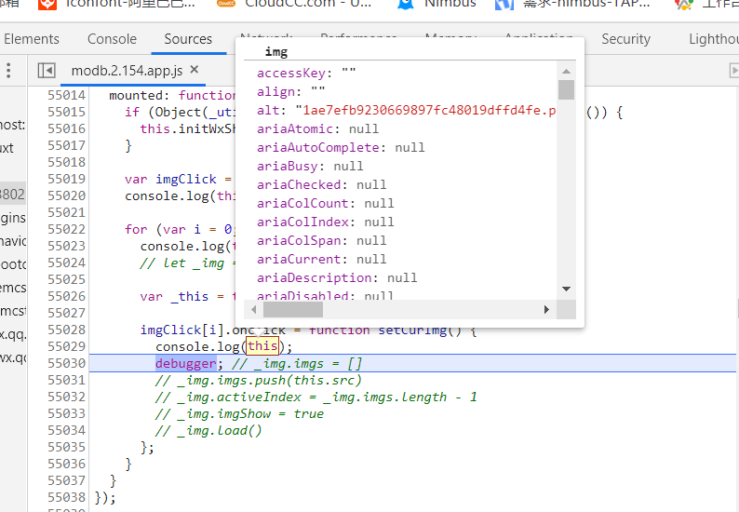Screen dimensions: 739x512
Task: Click the 'img' header of the popup
Action: tap(276, 51)
